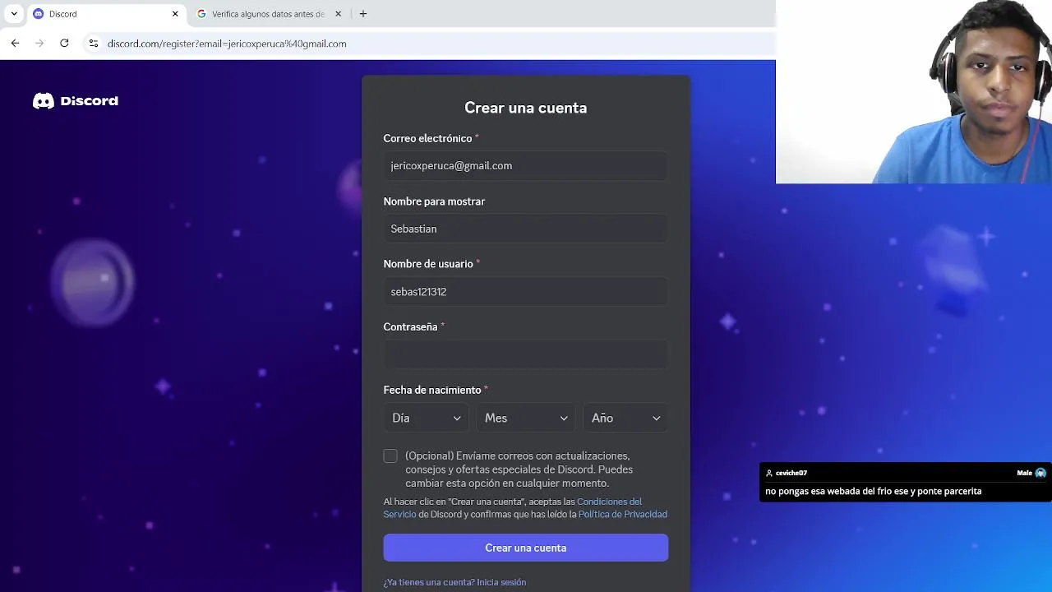Viewport: 1052px width, 592px height.
Task: Reload the page with the refresh icon
Action: click(x=64, y=44)
